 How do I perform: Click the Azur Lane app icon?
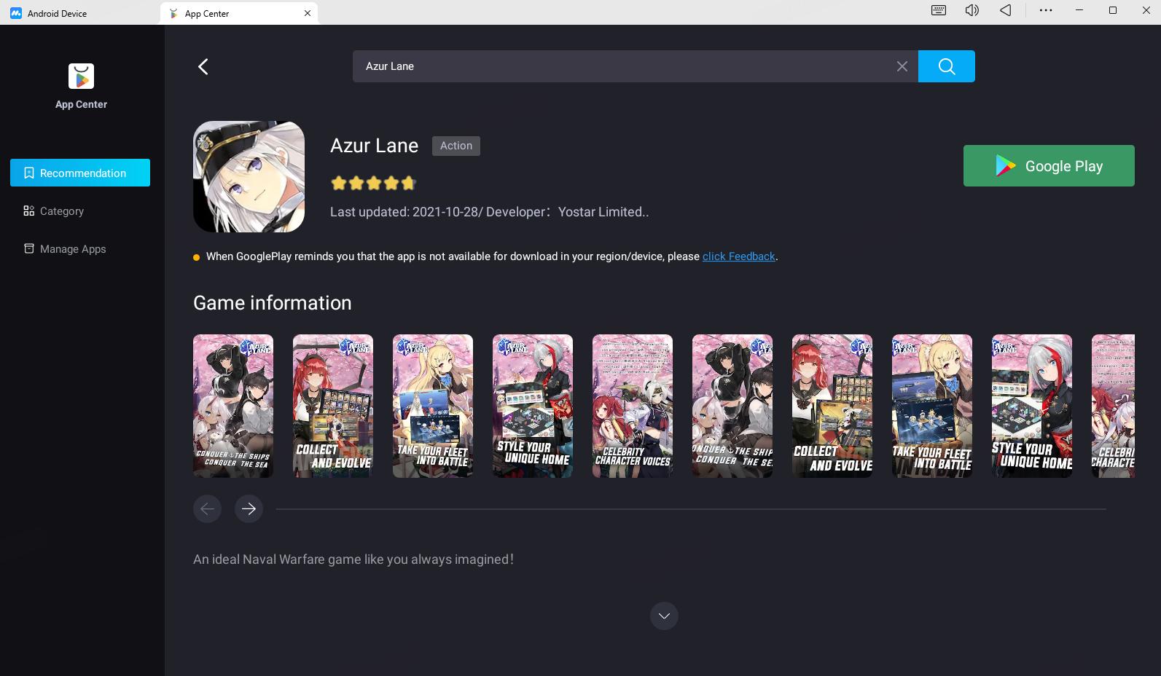tap(249, 177)
